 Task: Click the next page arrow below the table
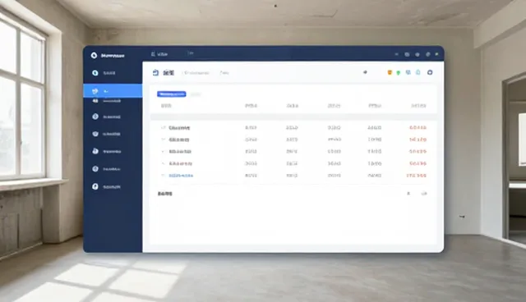pos(424,194)
